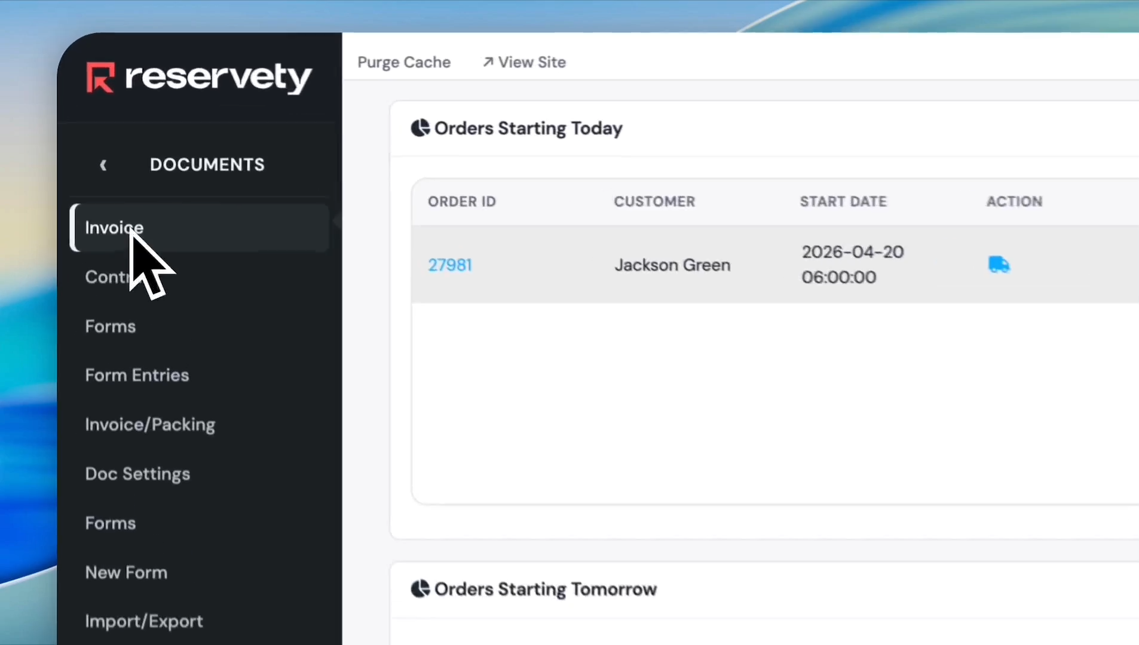Viewport: 1139px width, 645px height.
Task: Collapse the Documents menu with the back chevron
Action: coord(103,165)
